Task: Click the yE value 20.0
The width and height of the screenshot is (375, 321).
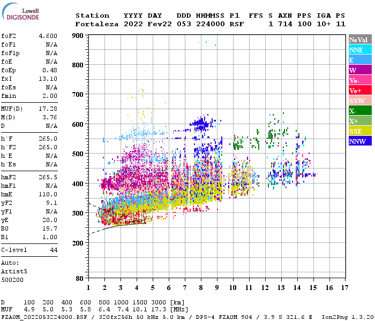Action: (x=50, y=220)
